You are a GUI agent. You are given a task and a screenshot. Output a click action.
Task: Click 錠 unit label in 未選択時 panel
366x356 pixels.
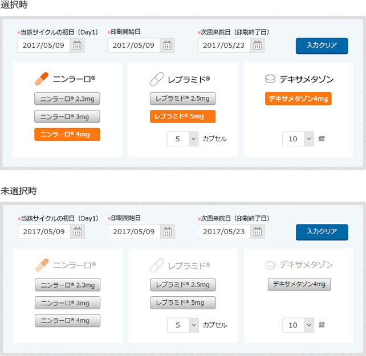[322, 325]
